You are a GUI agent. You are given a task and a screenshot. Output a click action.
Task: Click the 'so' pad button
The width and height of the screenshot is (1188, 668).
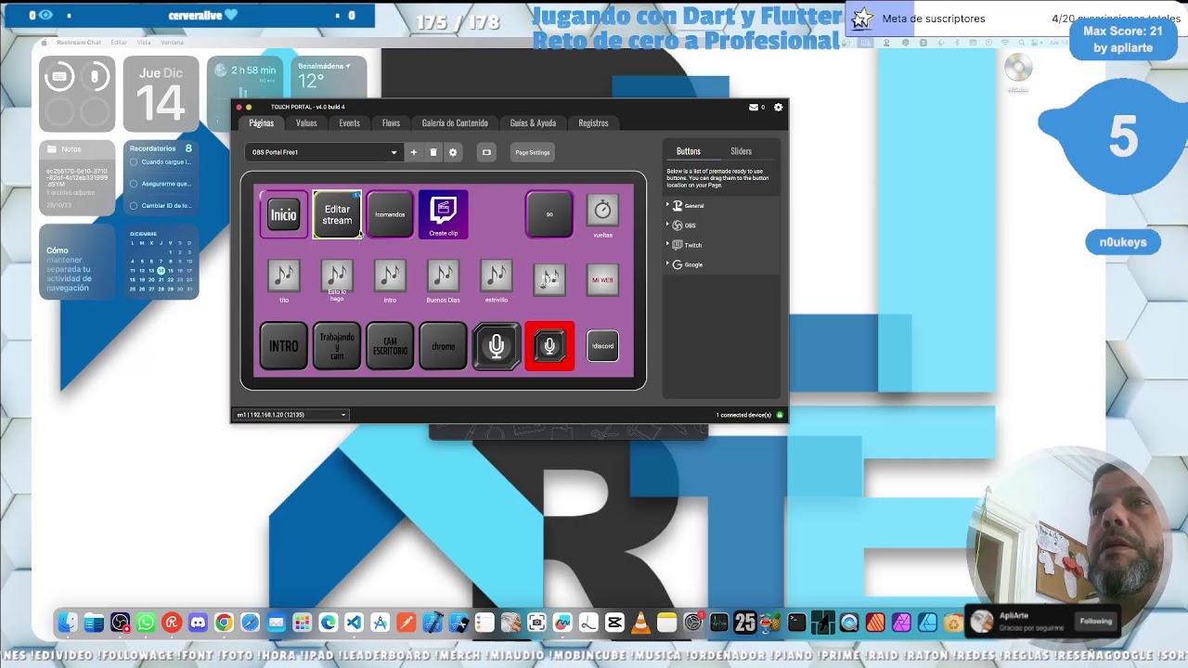549,214
